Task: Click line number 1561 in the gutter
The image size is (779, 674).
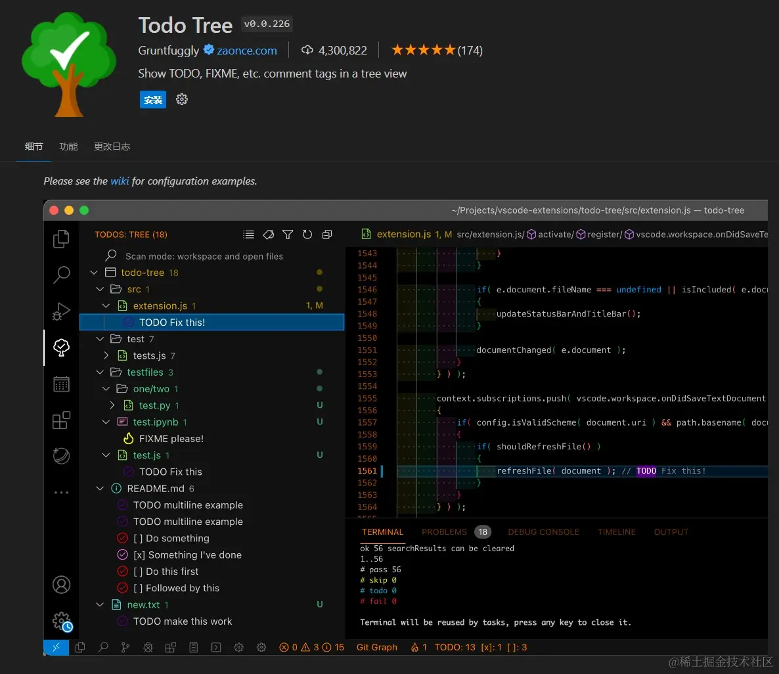Action: [367, 471]
